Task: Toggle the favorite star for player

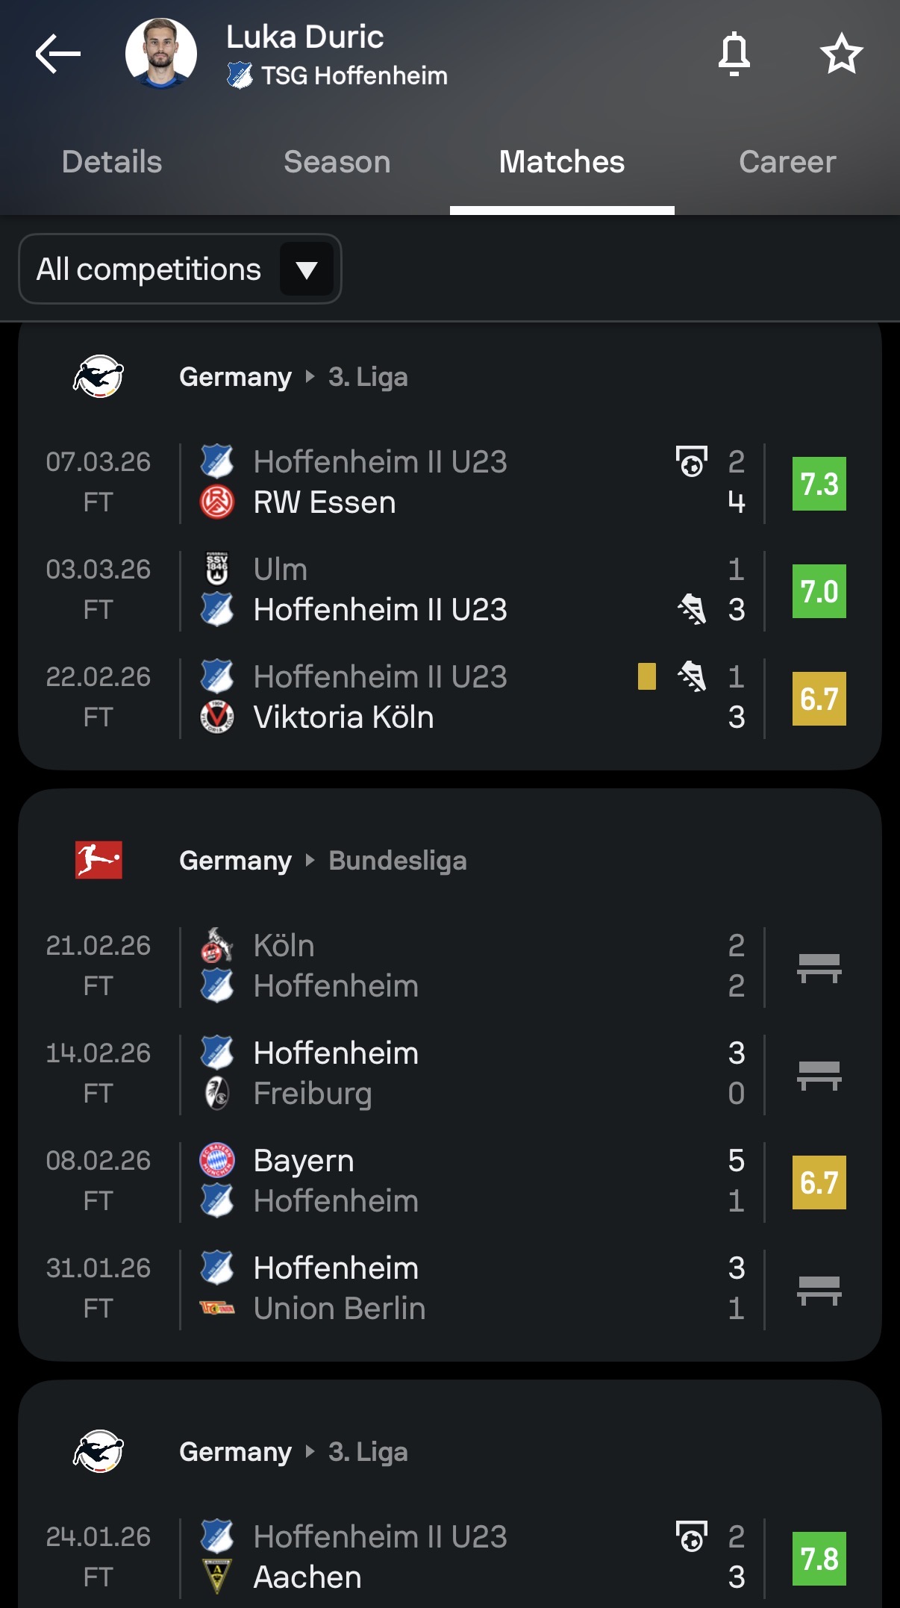Action: [841, 54]
